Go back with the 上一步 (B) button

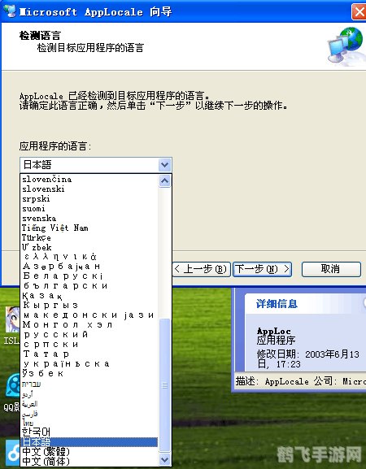pos(202,269)
